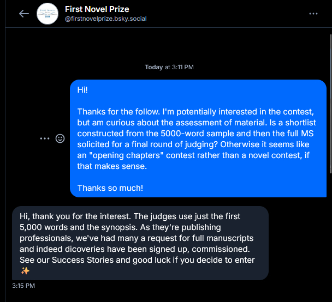The width and height of the screenshot is (332, 302).
Task: Open the @firstnovelprize.bsky.social handle link
Action: pyautogui.click(x=105, y=19)
